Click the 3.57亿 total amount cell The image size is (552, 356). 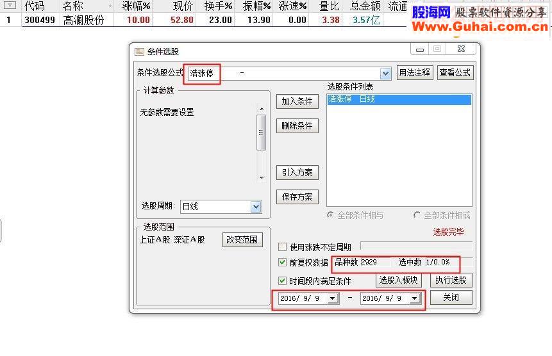(x=367, y=20)
